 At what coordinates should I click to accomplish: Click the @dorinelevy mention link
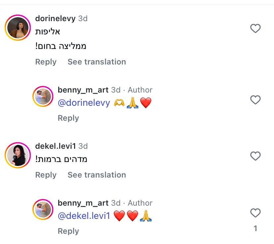coord(84,103)
